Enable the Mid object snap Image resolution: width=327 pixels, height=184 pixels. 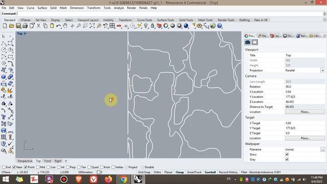pyautogui.click(x=38, y=167)
